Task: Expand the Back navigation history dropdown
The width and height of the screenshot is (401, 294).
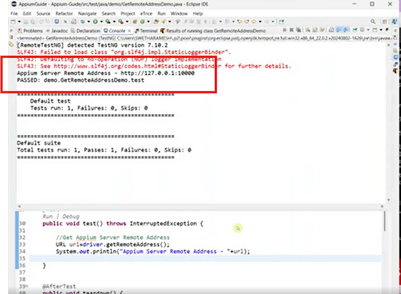Action: coord(260,22)
